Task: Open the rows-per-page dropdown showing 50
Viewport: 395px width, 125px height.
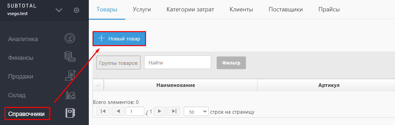Action: (x=196, y=112)
